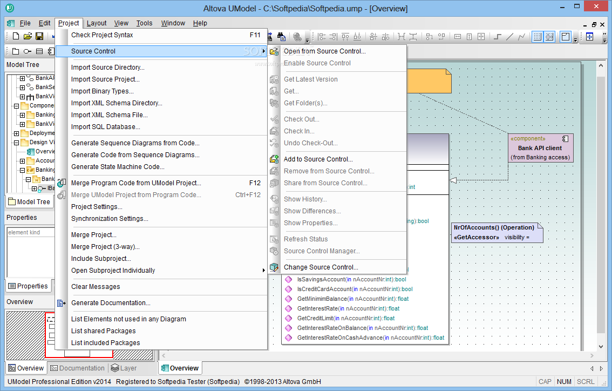Collapse the Compone folder in Model Tree
Screen dimensions: 612x391
point(16,106)
